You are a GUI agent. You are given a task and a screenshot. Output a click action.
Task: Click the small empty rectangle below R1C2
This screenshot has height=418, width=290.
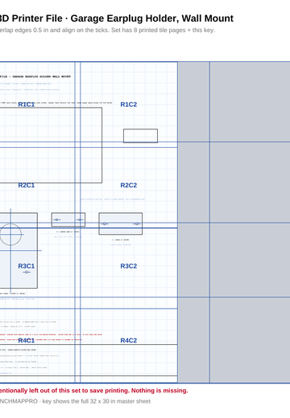pyautogui.click(x=140, y=136)
